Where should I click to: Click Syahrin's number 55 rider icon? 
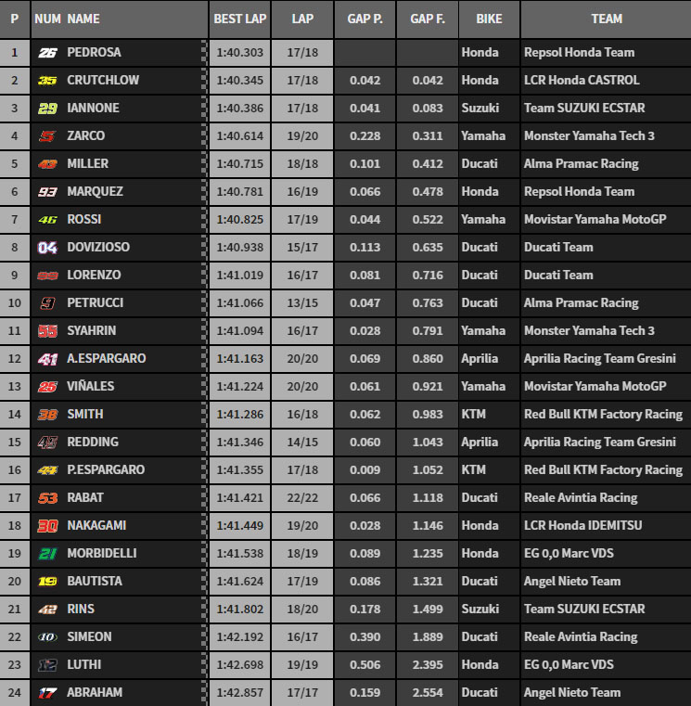47,331
